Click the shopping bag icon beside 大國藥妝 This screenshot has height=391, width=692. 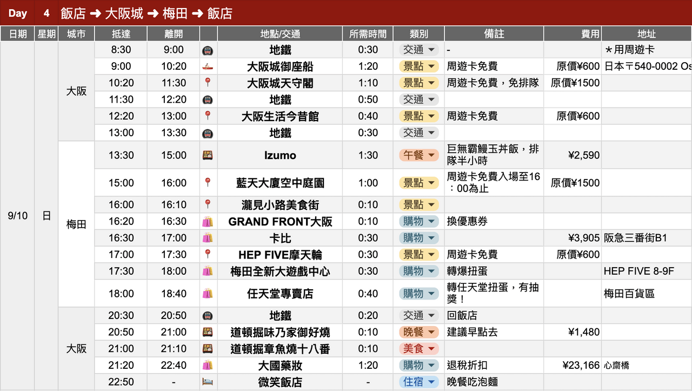[208, 365]
